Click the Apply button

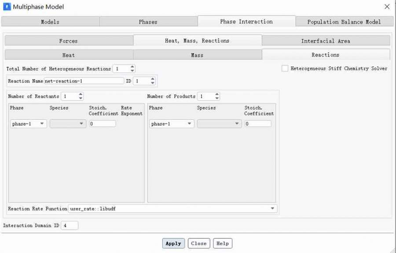pyautogui.click(x=173, y=243)
